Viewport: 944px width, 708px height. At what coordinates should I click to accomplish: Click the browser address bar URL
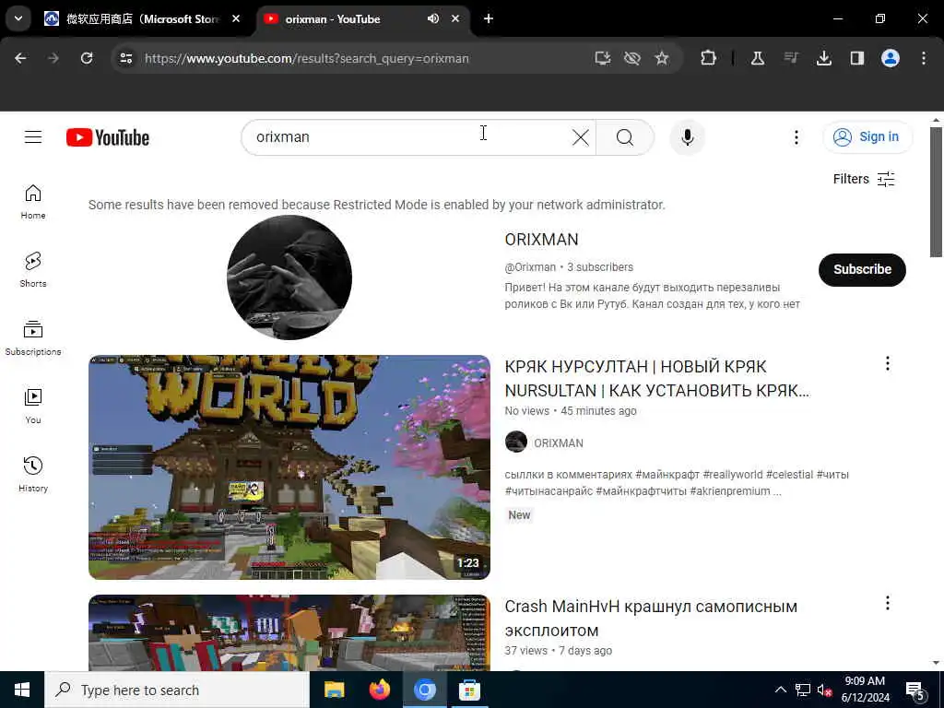point(306,58)
